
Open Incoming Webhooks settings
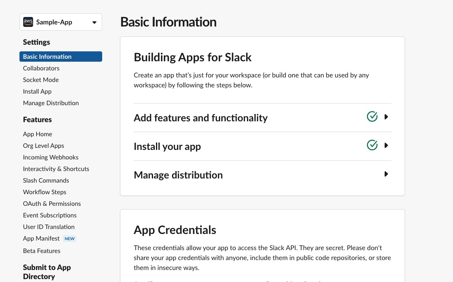[50, 157]
